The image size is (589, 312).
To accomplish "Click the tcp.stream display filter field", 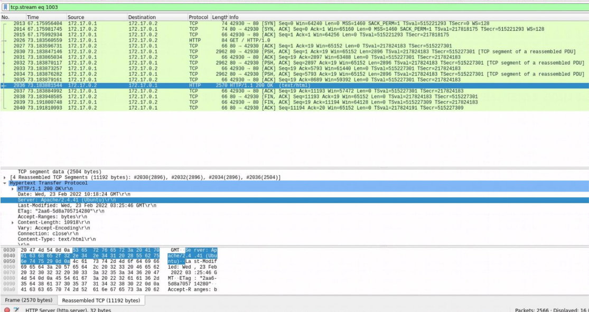I will pyautogui.click(x=264, y=7).
